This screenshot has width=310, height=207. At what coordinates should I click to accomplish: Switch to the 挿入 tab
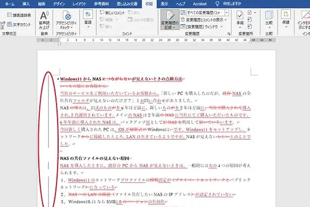(26, 4)
